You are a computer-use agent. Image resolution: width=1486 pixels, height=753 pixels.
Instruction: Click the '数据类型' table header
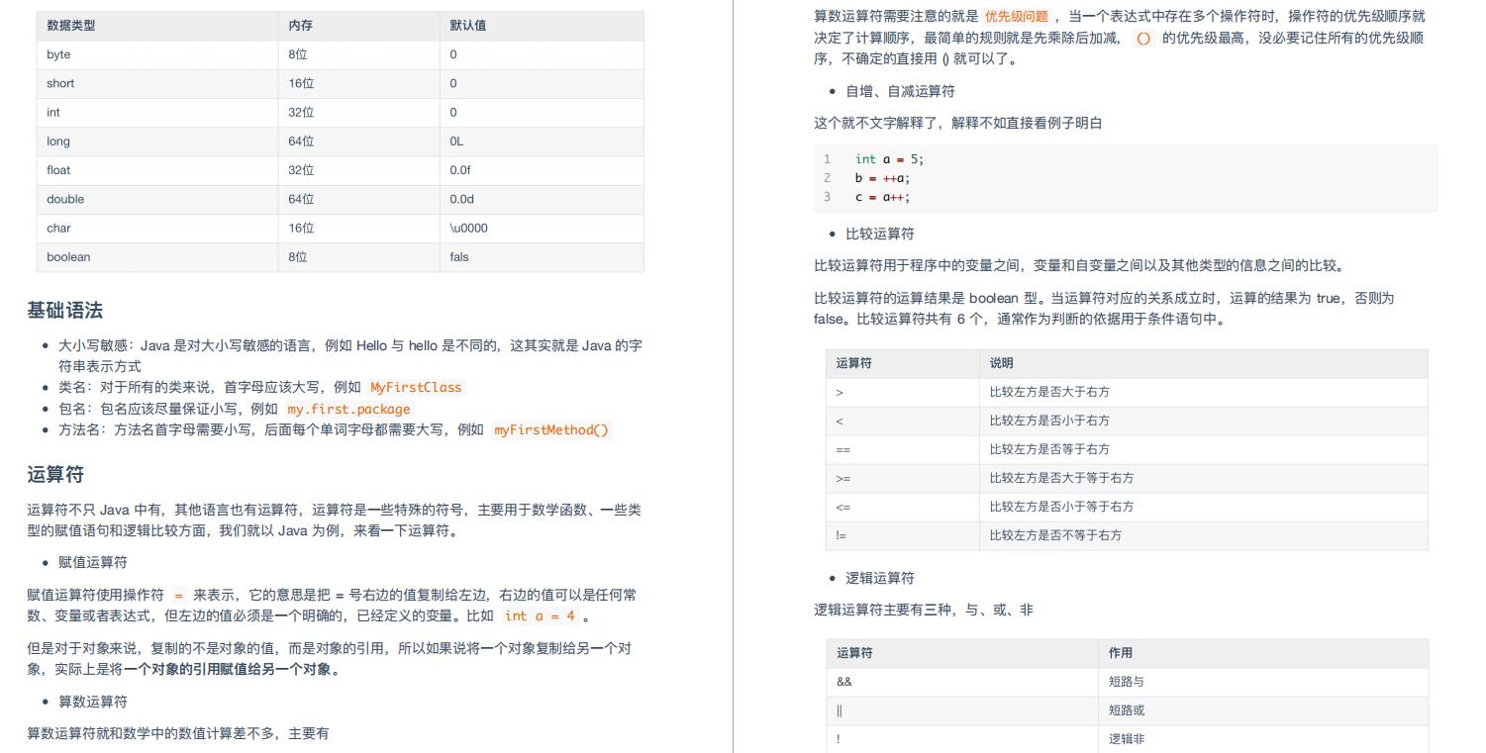click(157, 26)
